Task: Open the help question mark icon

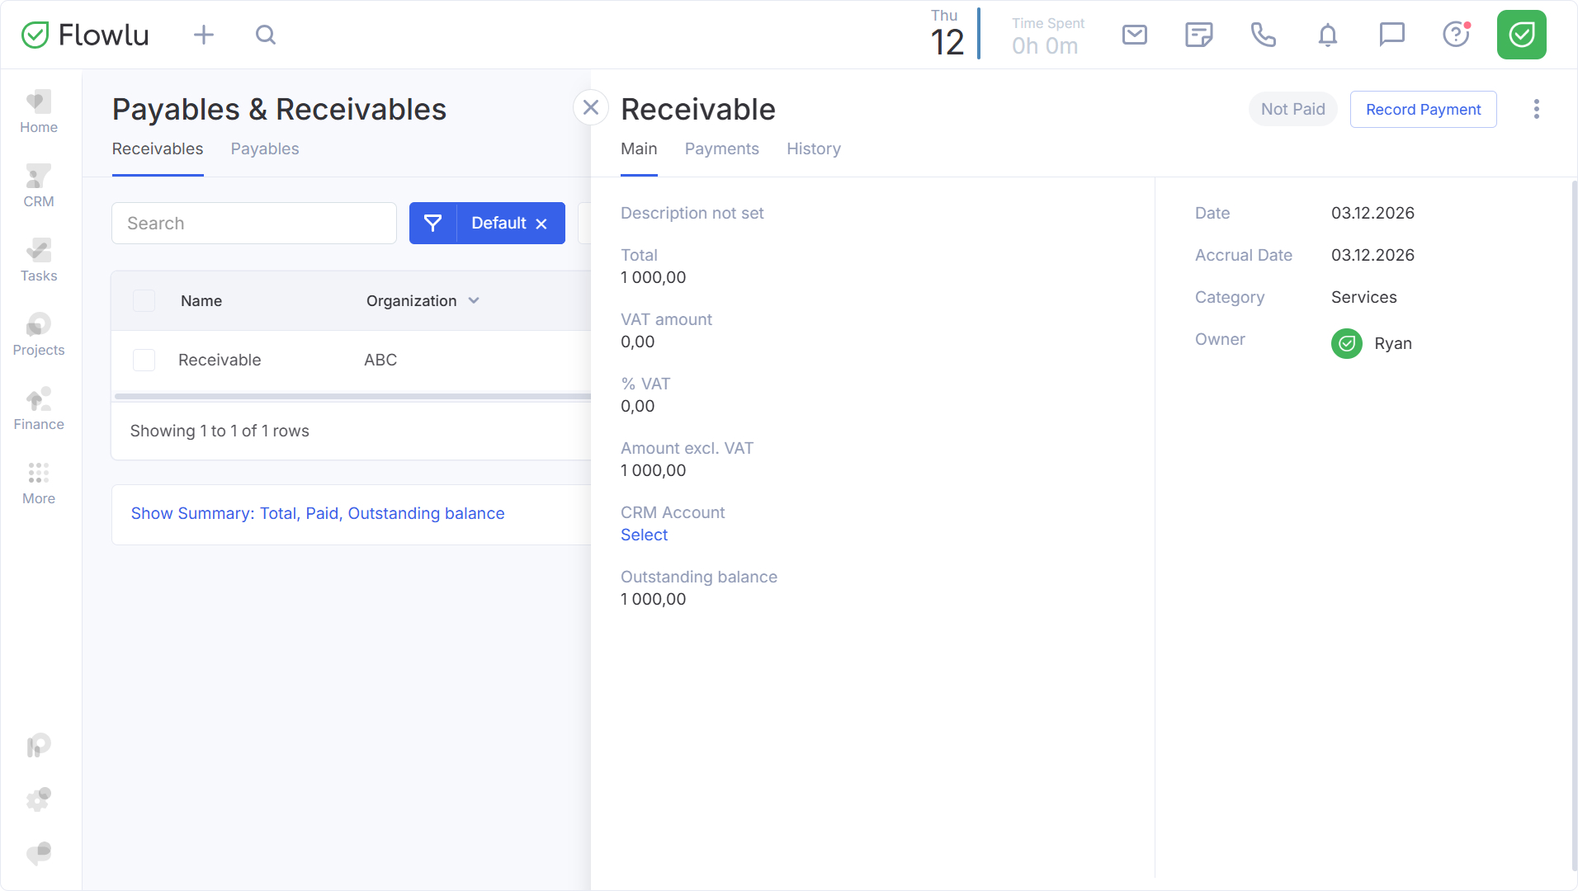Action: tap(1456, 35)
